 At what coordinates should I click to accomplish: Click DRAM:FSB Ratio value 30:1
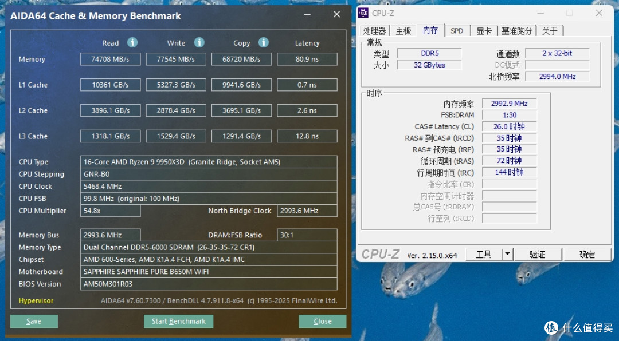307,235
